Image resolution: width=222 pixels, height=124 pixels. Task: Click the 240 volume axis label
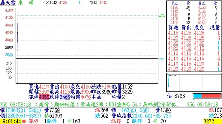pyautogui.click(x=9, y=63)
